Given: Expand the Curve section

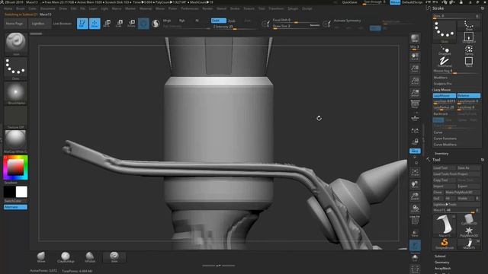Looking at the screenshot, I should pos(438,132).
